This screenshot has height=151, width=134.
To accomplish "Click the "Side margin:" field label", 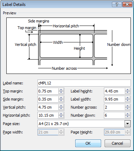I will coord(13,99).
